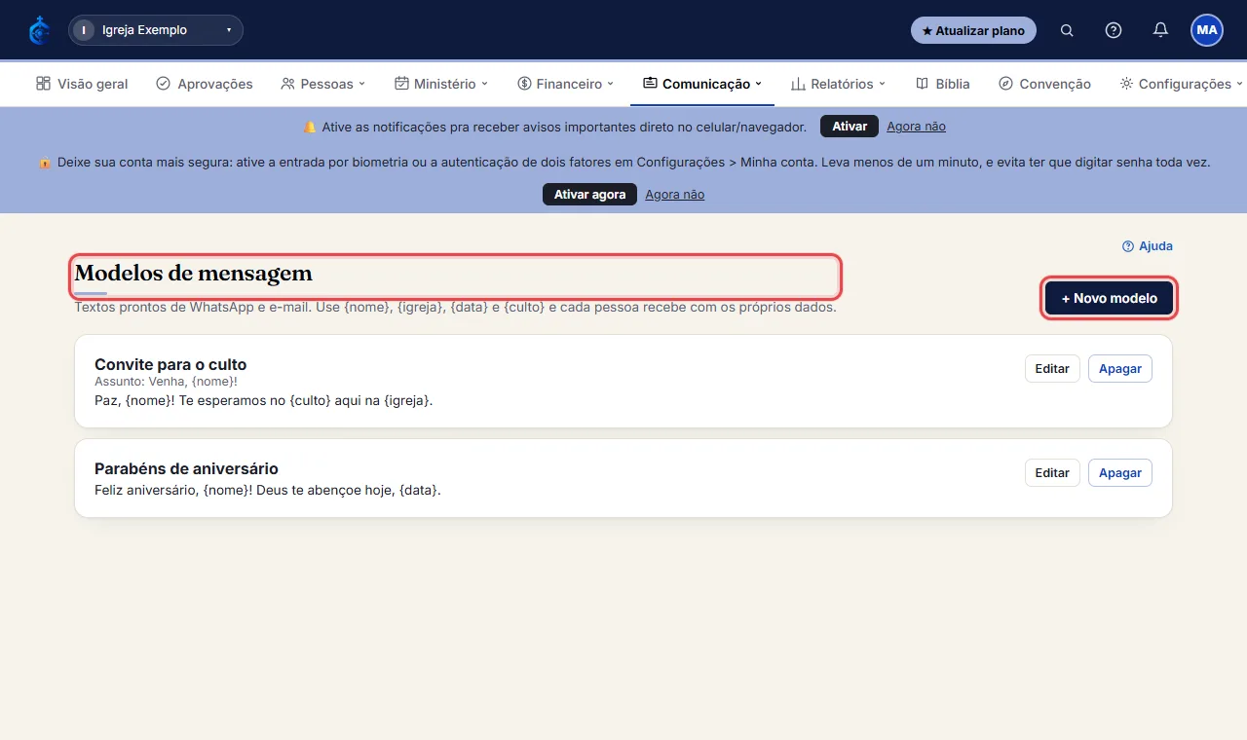Open the help question mark icon
Screen dimensions: 1247x740
(x=1114, y=30)
